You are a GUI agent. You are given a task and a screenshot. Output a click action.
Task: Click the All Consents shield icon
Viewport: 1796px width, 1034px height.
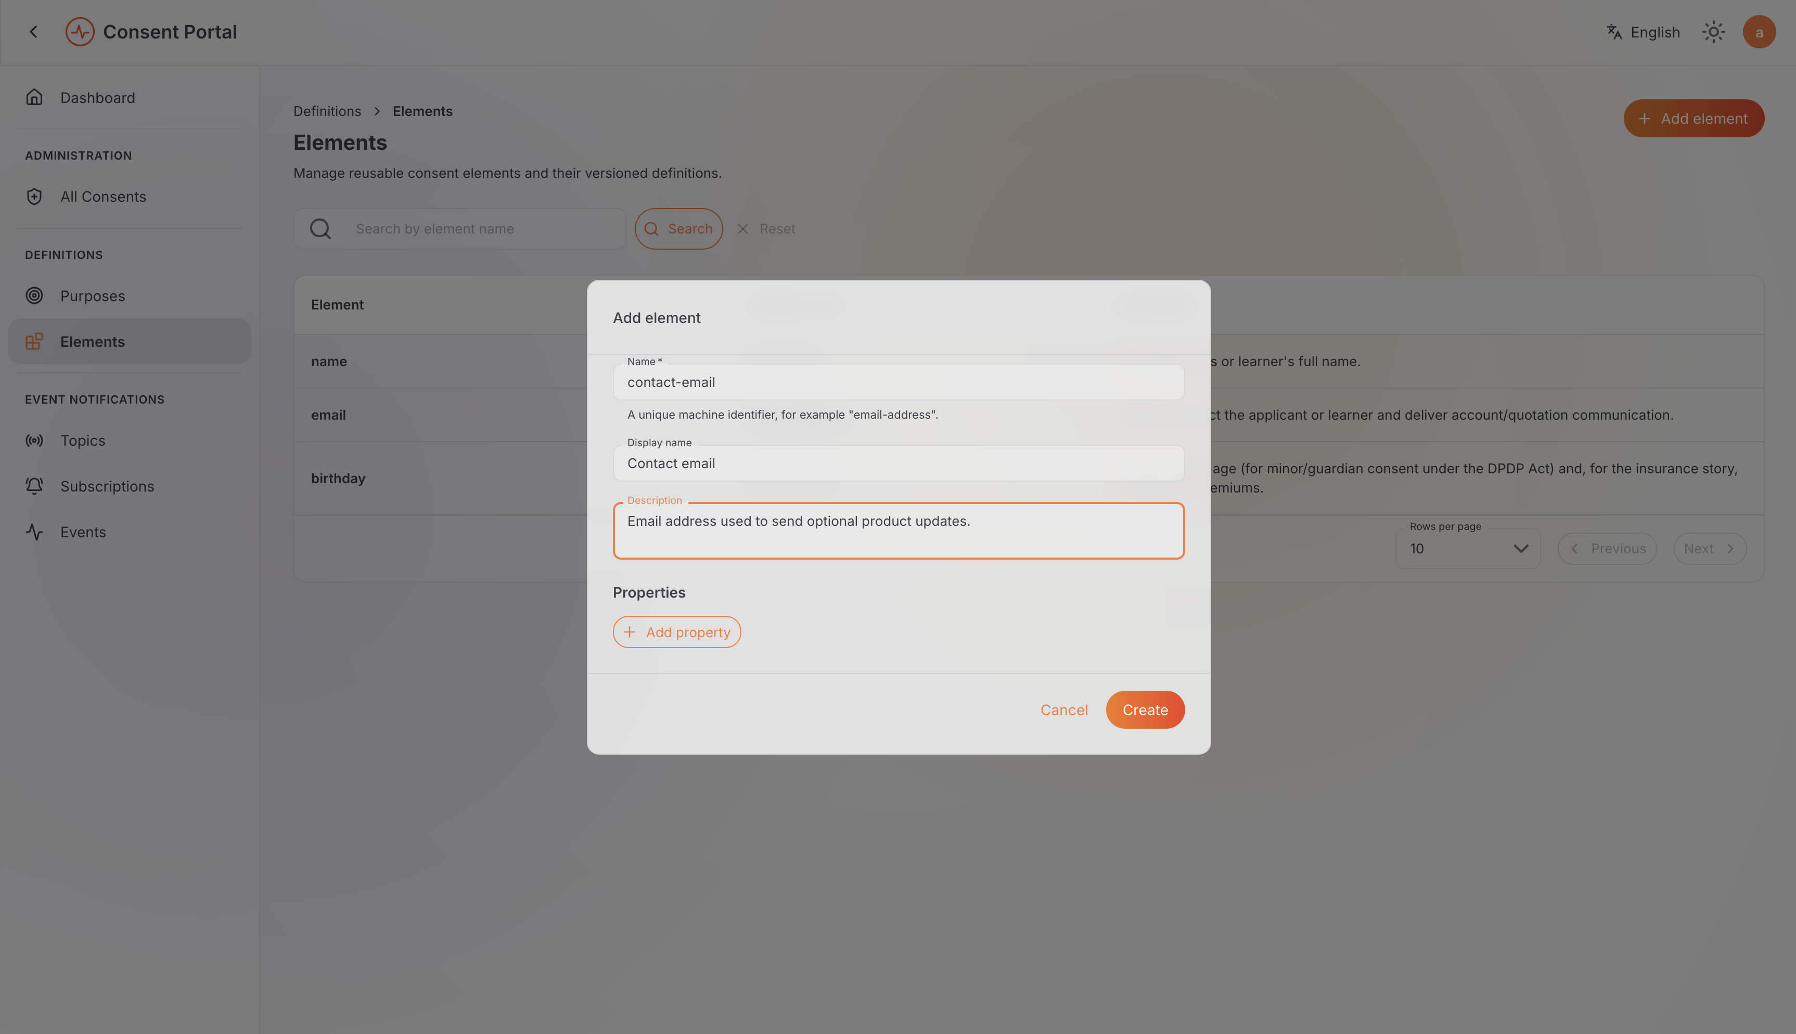tap(34, 197)
